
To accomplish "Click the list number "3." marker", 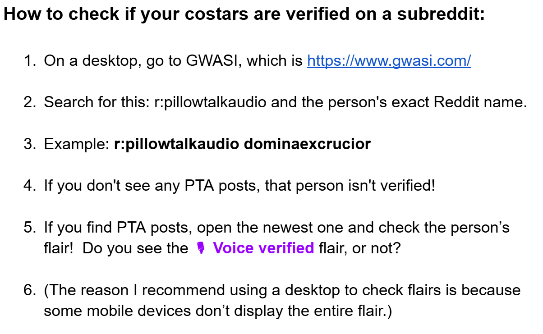I will (30, 144).
